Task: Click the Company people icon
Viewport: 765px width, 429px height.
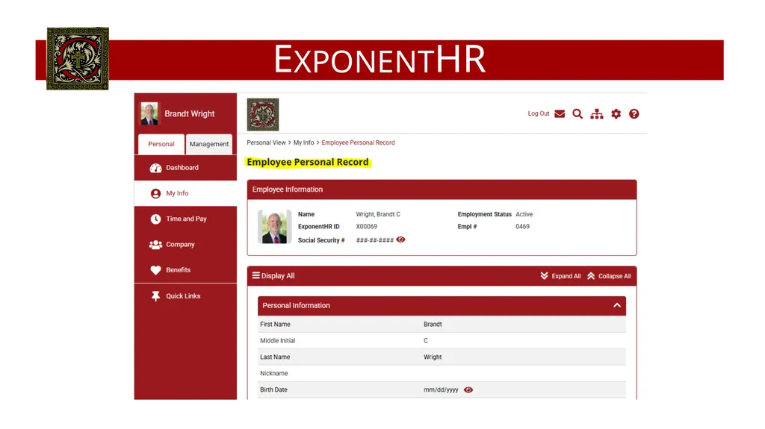Action: click(x=155, y=245)
